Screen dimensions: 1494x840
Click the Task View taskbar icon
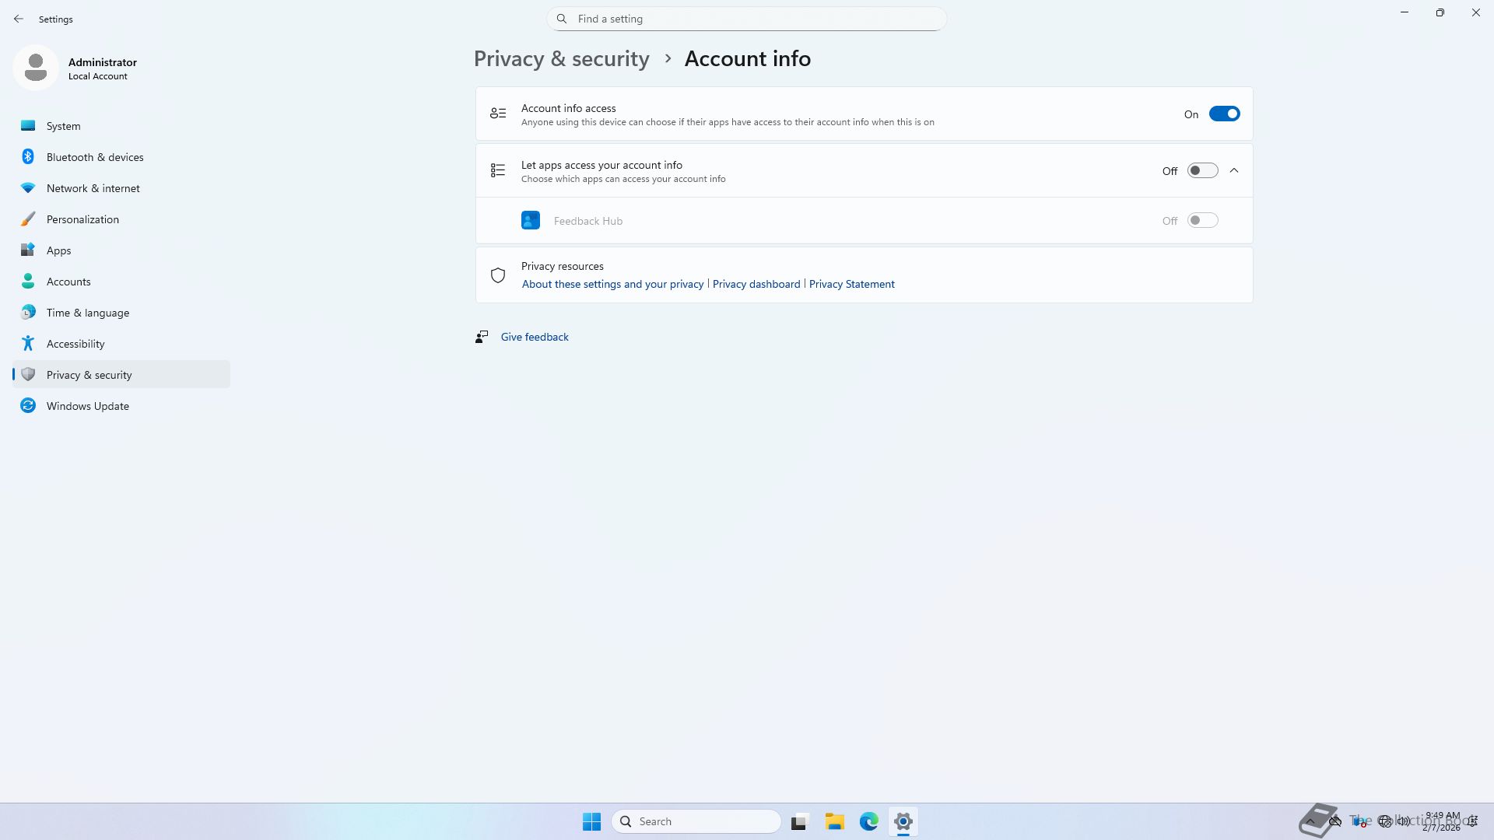(x=799, y=821)
